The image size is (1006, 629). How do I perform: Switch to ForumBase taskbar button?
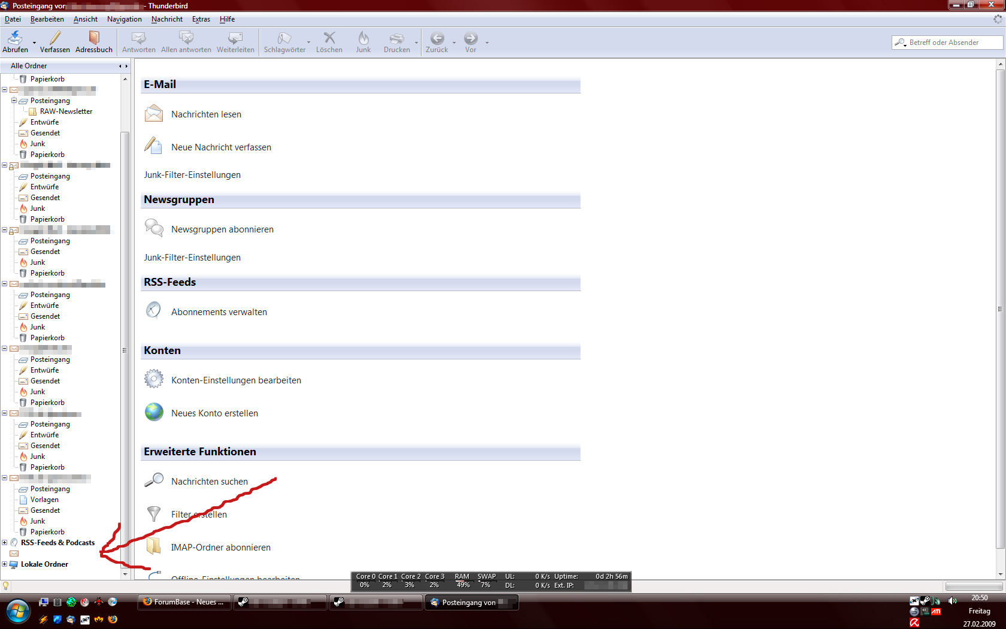(x=184, y=602)
